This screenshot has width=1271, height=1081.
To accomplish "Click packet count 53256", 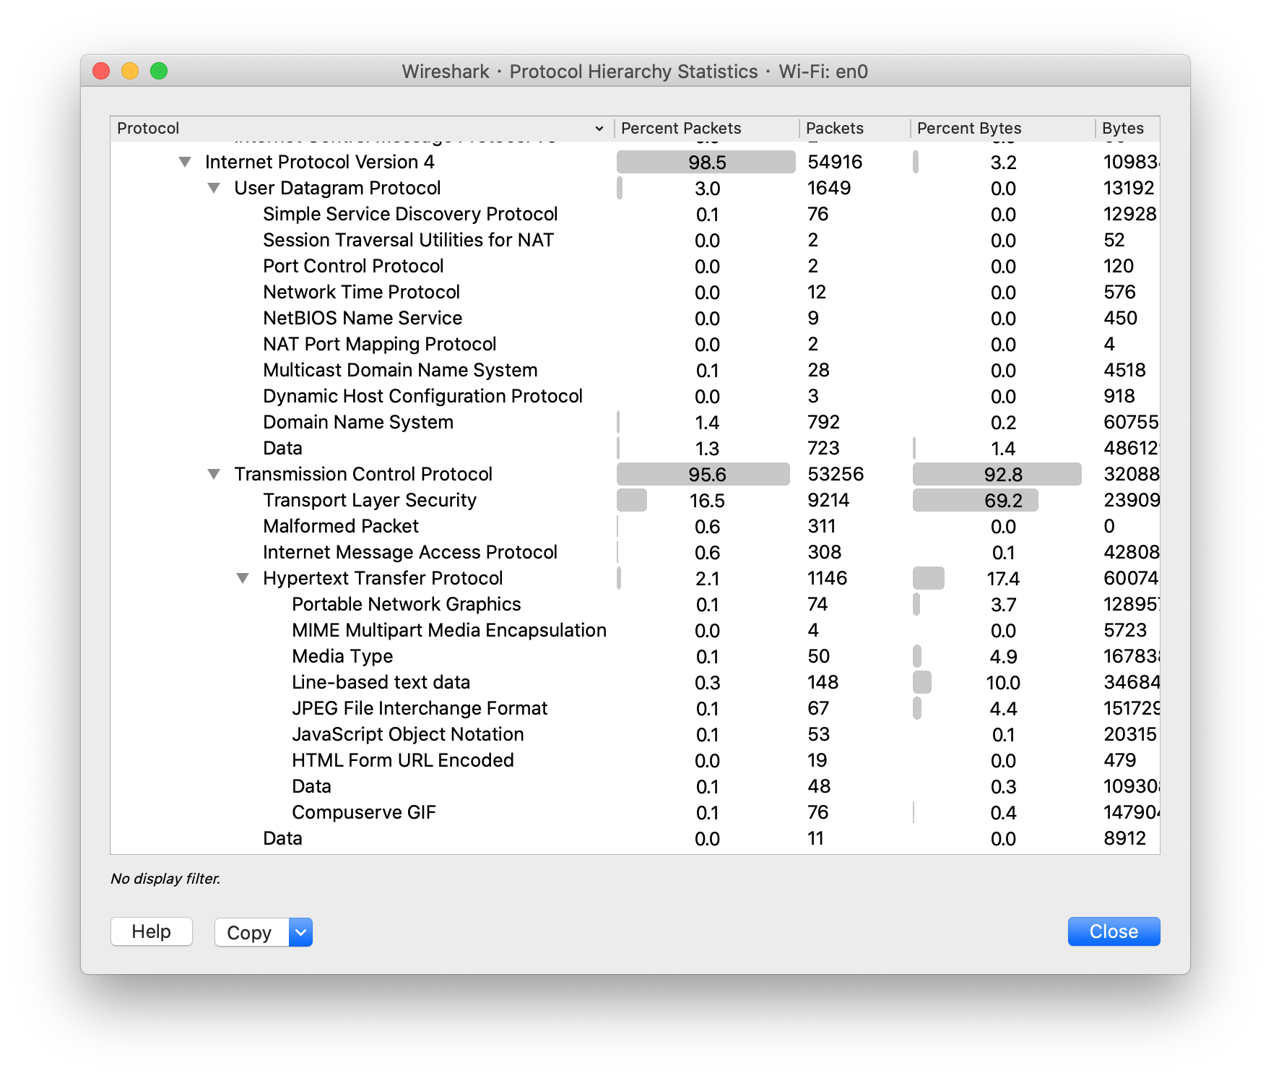I will 836,474.
